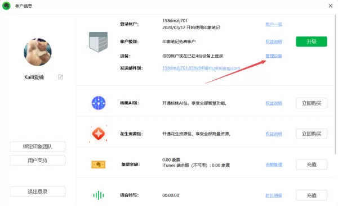Screen dimensions: 338x206
Task: Click the 用户支持 button
Action: coord(38,160)
